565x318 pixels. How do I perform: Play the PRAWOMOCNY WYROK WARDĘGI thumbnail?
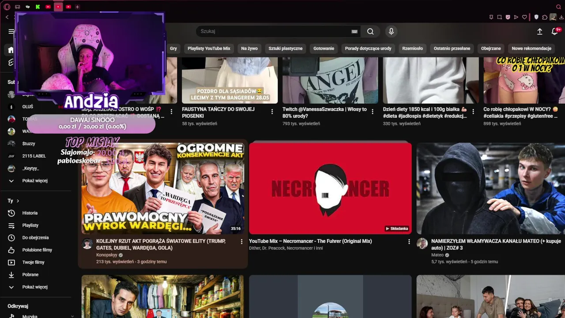point(162,188)
